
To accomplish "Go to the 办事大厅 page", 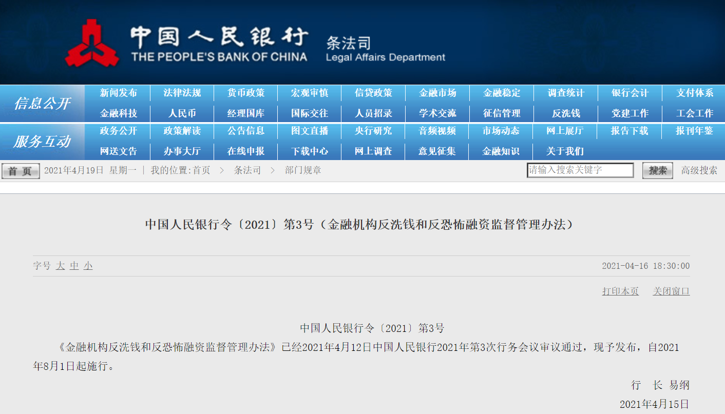I will (182, 151).
